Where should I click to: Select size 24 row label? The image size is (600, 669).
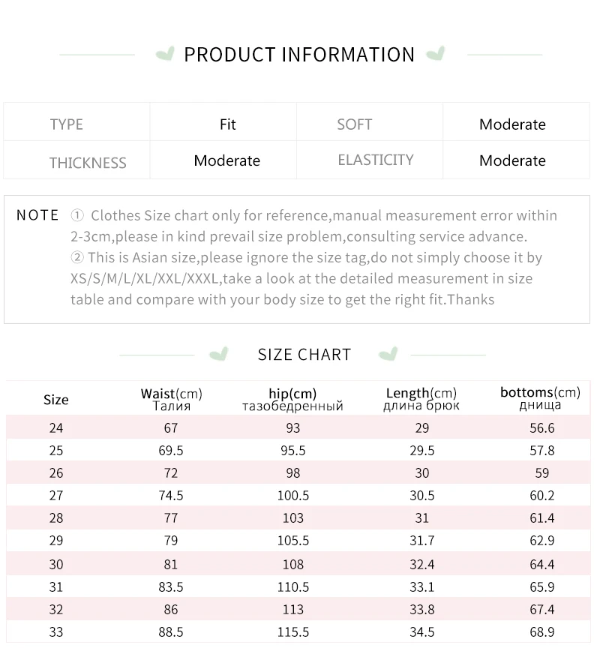point(56,428)
